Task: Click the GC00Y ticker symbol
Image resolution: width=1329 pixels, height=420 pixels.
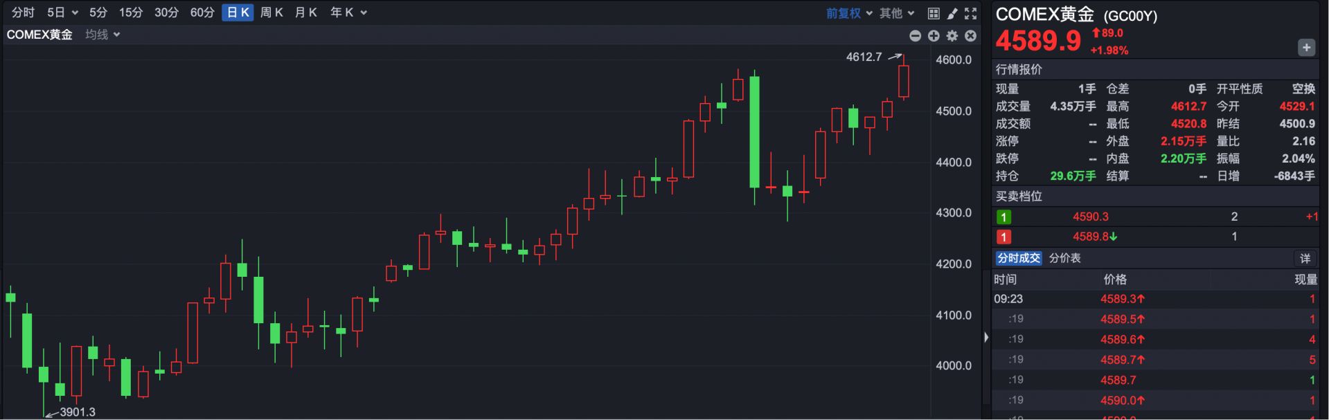Action: [x=1130, y=16]
